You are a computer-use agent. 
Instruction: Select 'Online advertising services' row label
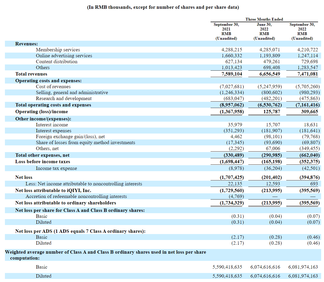click(64, 56)
